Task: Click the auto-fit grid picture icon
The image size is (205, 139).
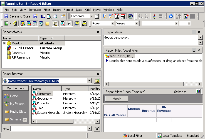Action: pyautogui.click(x=130, y=16)
